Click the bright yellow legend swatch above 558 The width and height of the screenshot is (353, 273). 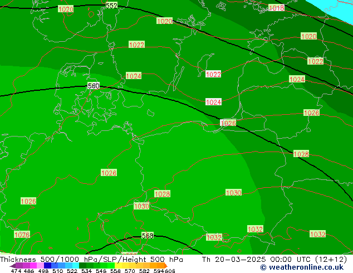[x=118, y=265]
